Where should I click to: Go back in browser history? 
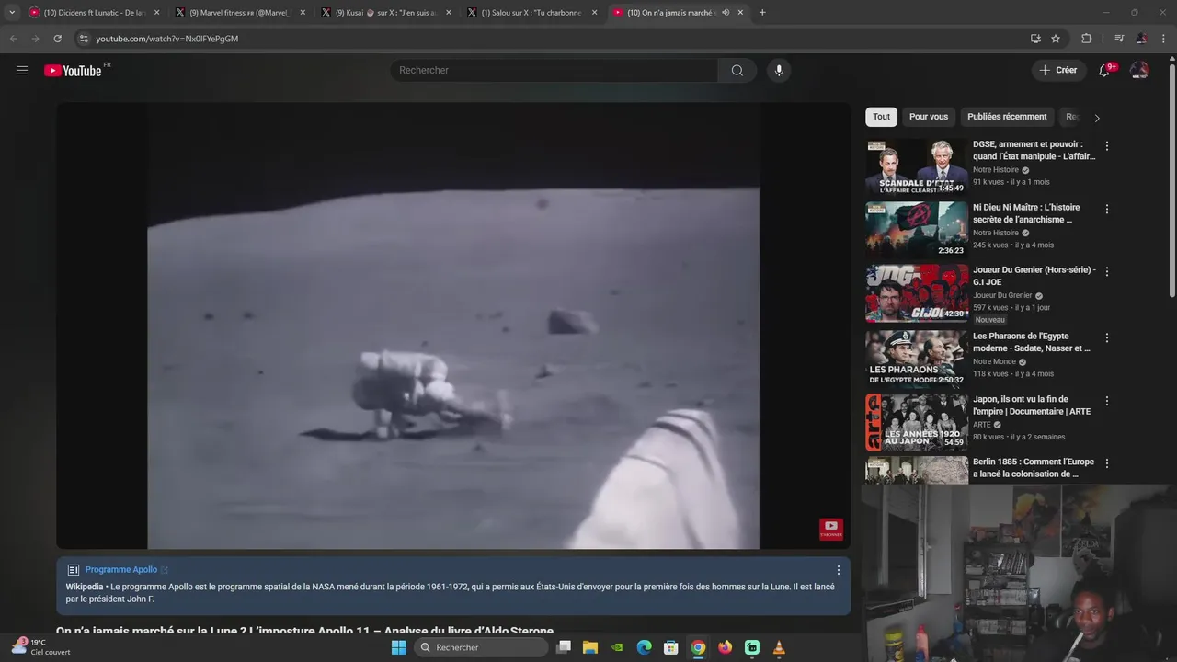13,39
